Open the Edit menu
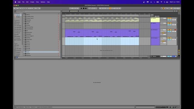The height and width of the screenshot is (109, 194). 27,2
